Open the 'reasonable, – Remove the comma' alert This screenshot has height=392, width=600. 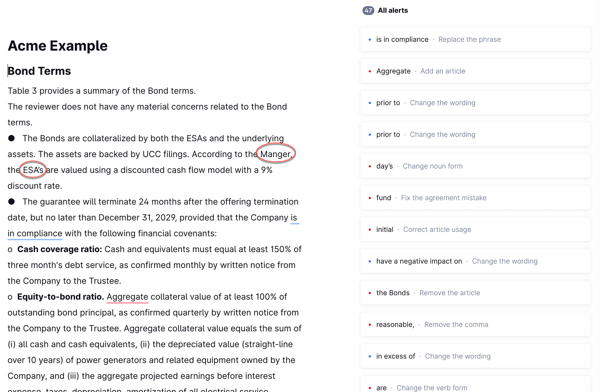(475, 325)
